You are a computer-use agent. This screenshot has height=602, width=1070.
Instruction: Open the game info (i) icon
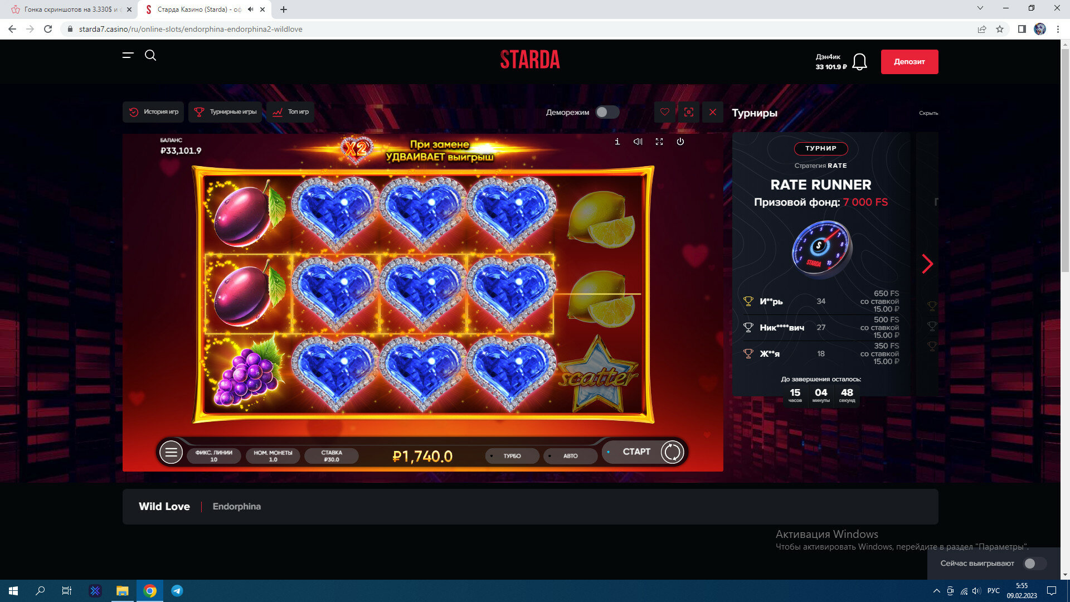(617, 142)
